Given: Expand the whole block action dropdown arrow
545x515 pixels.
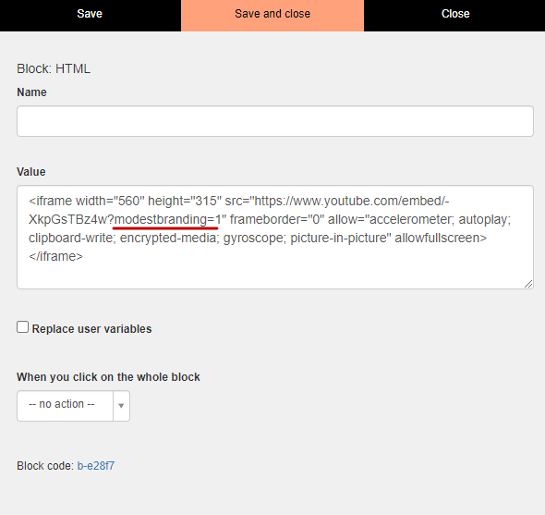Looking at the screenshot, I should tap(121, 406).
